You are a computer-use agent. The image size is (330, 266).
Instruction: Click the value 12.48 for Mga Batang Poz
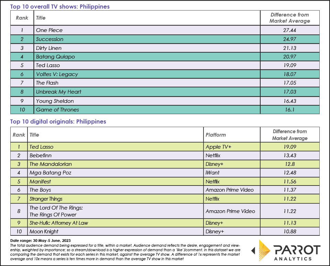(289, 173)
